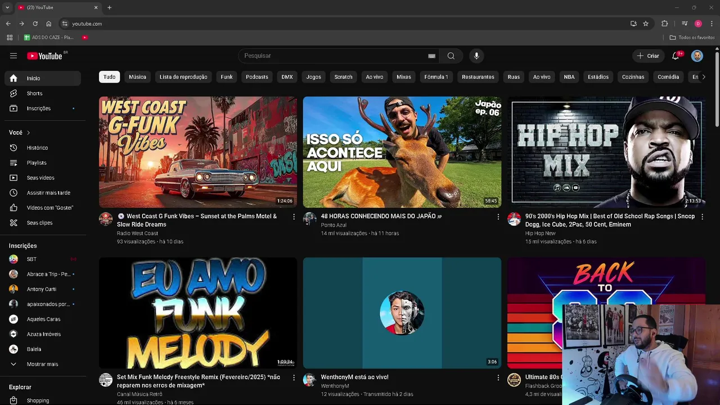Open the SBT channel subscription
The image size is (720, 405).
pos(43,259)
